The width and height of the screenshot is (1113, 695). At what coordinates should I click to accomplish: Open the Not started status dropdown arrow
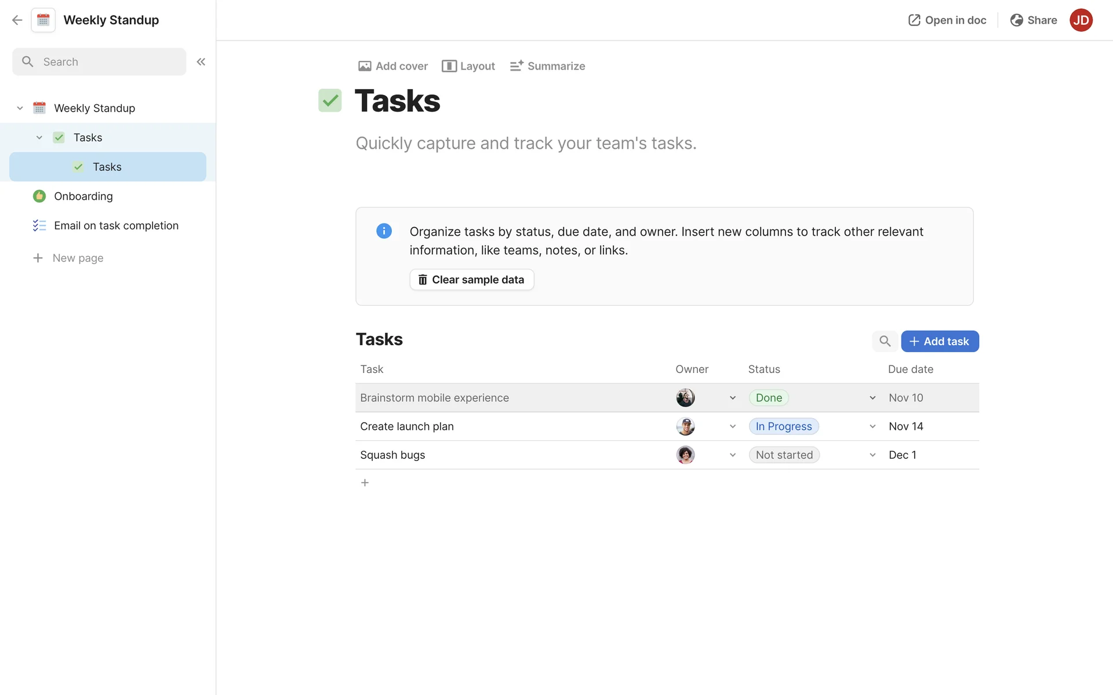(x=872, y=455)
